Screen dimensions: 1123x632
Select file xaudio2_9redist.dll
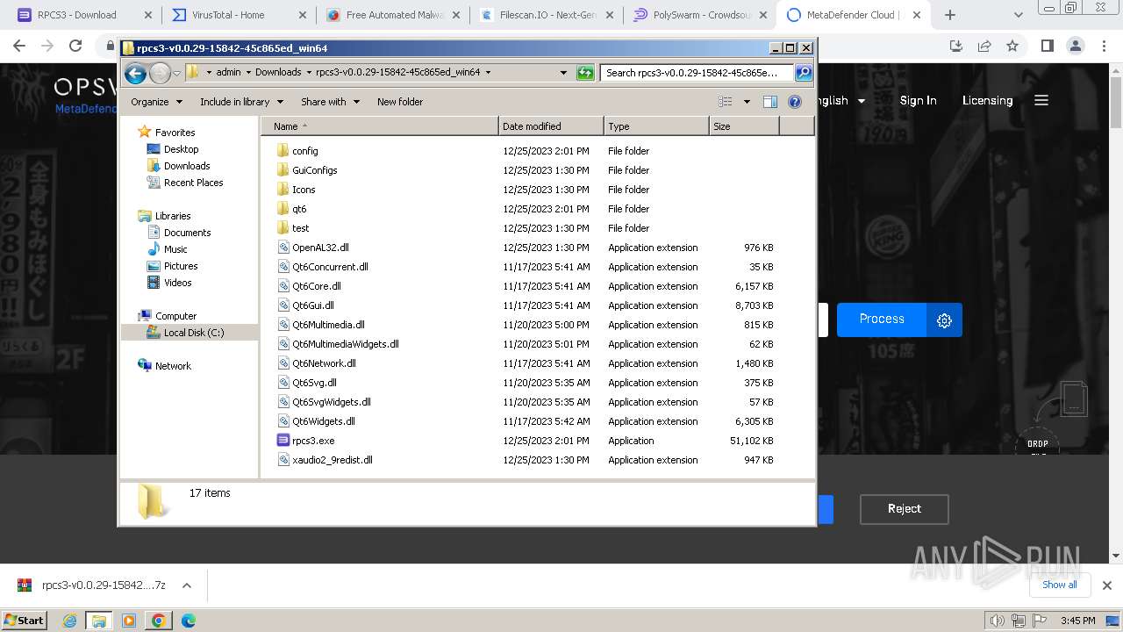333,460
